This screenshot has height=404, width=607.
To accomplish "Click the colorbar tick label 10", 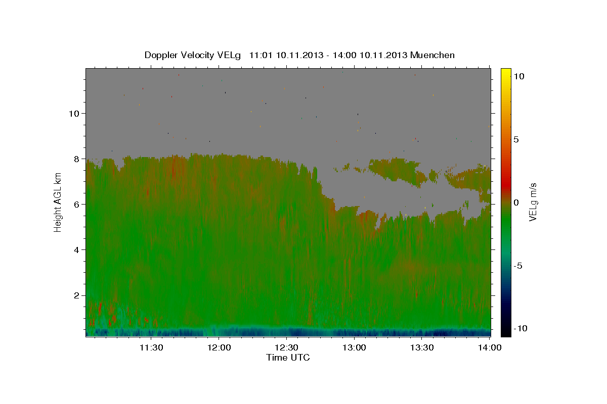I will 518,76.
